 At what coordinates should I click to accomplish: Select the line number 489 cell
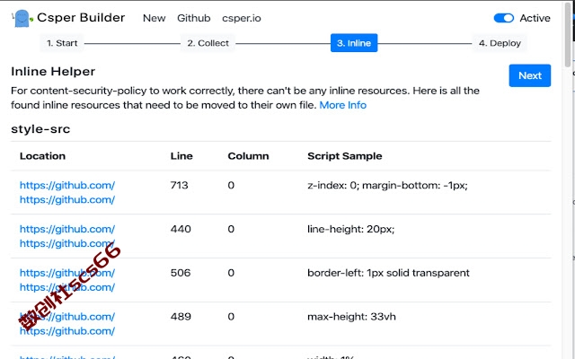pos(181,317)
